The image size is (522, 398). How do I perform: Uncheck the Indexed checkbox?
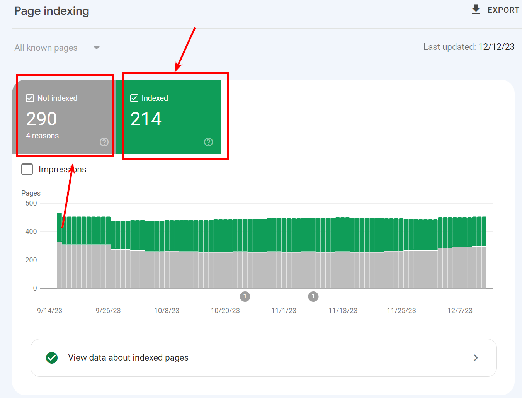pyautogui.click(x=134, y=98)
